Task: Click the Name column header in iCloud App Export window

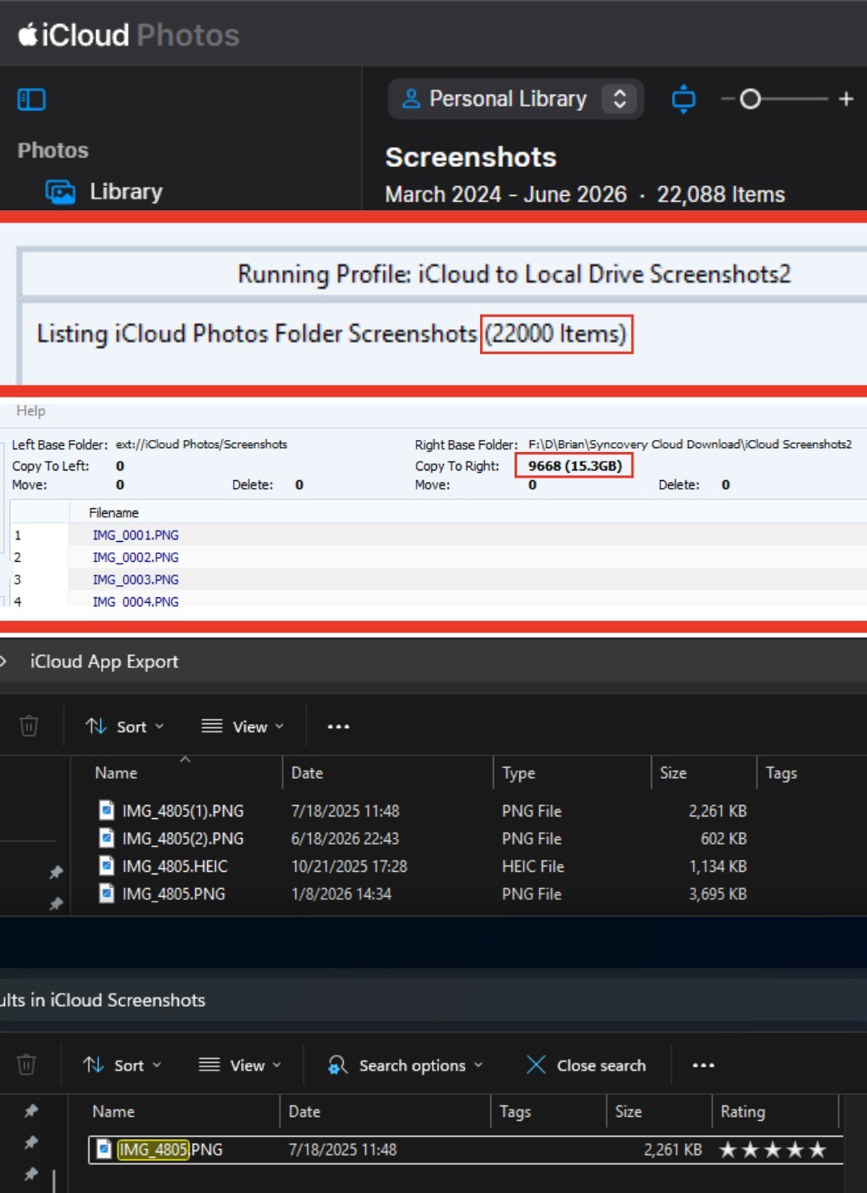Action: tap(116, 772)
